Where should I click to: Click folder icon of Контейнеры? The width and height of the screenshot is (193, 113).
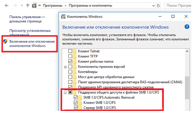pyautogui.click(x=74, y=72)
